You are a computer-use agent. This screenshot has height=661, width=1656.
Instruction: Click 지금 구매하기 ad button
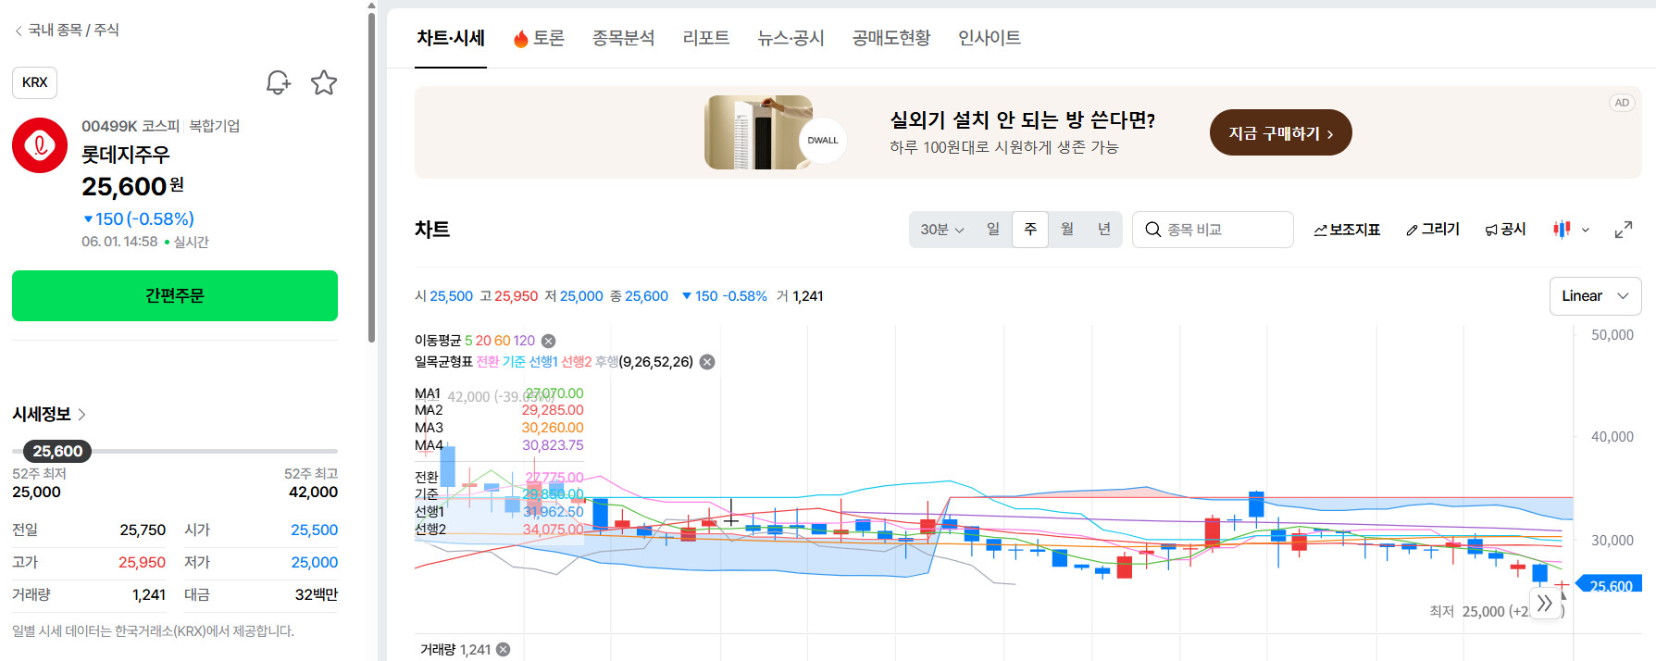tap(1281, 133)
